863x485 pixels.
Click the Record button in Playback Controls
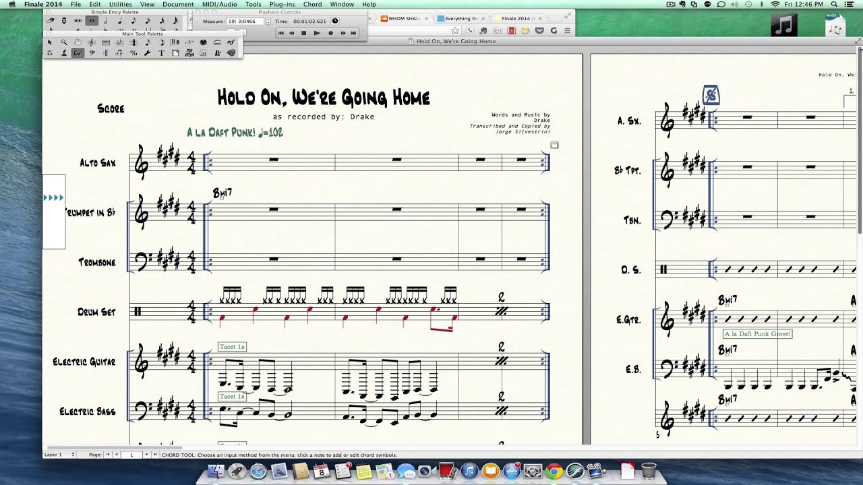[330, 32]
